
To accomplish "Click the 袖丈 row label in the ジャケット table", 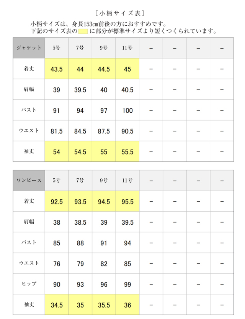I will click(x=29, y=152).
